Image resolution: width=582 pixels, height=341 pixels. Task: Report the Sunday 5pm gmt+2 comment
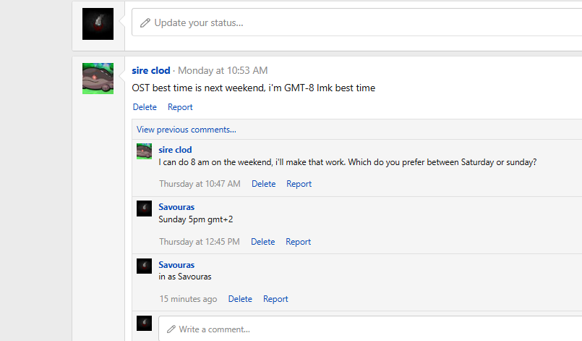pyautogui.click(x=298, y=242)
